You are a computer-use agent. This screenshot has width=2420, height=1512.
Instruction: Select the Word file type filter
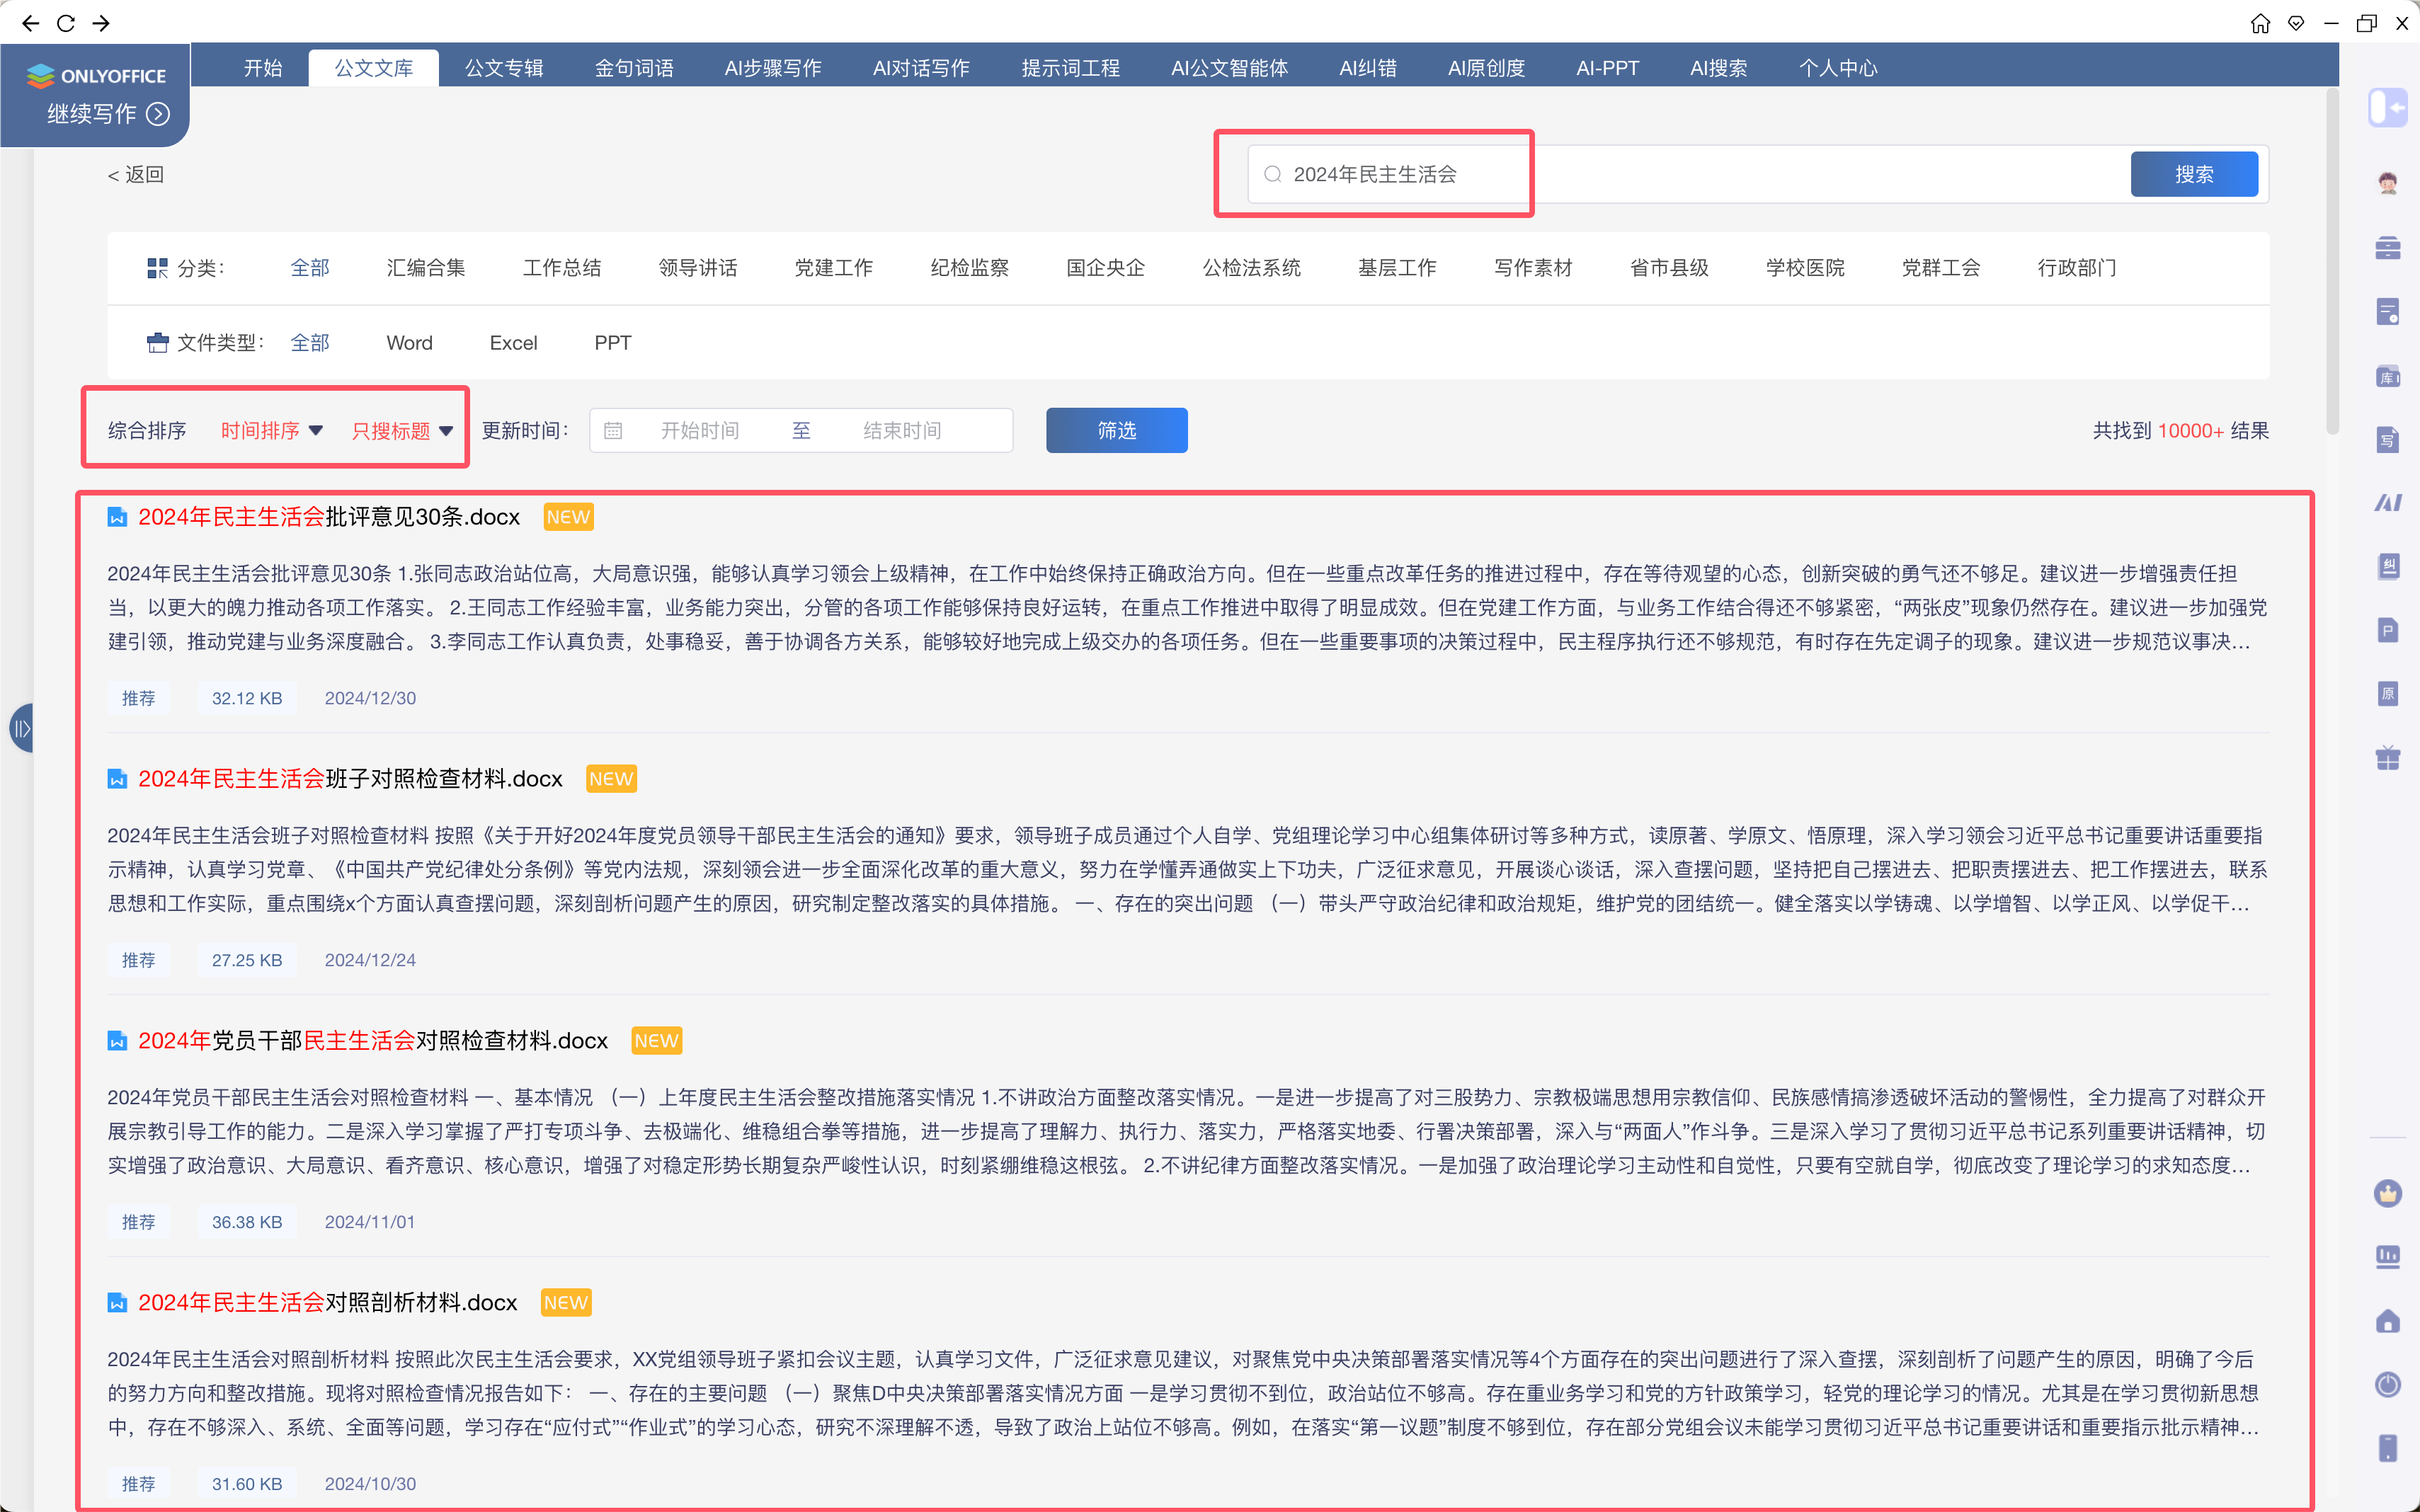[x=409, y=343]
